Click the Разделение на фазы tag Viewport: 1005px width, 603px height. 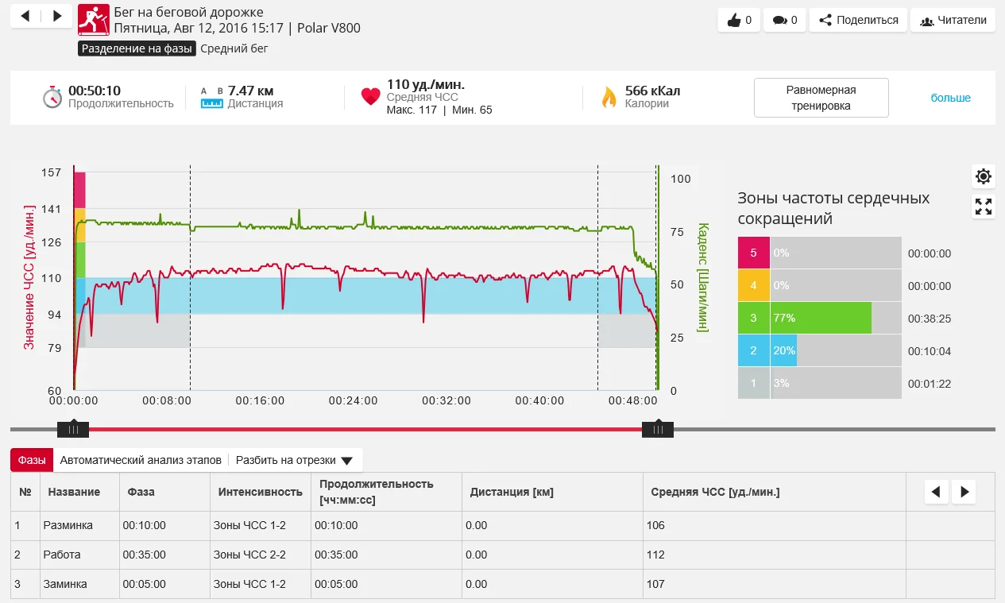pos(137,48)
